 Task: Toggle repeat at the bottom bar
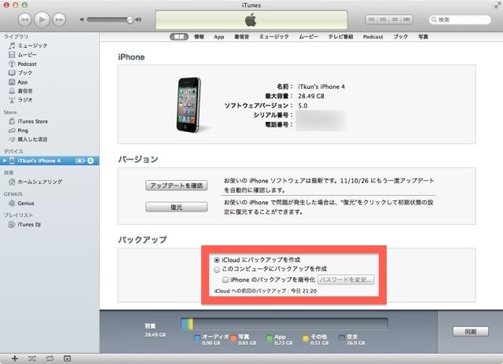pyautogui.click(x=50, y=358)
